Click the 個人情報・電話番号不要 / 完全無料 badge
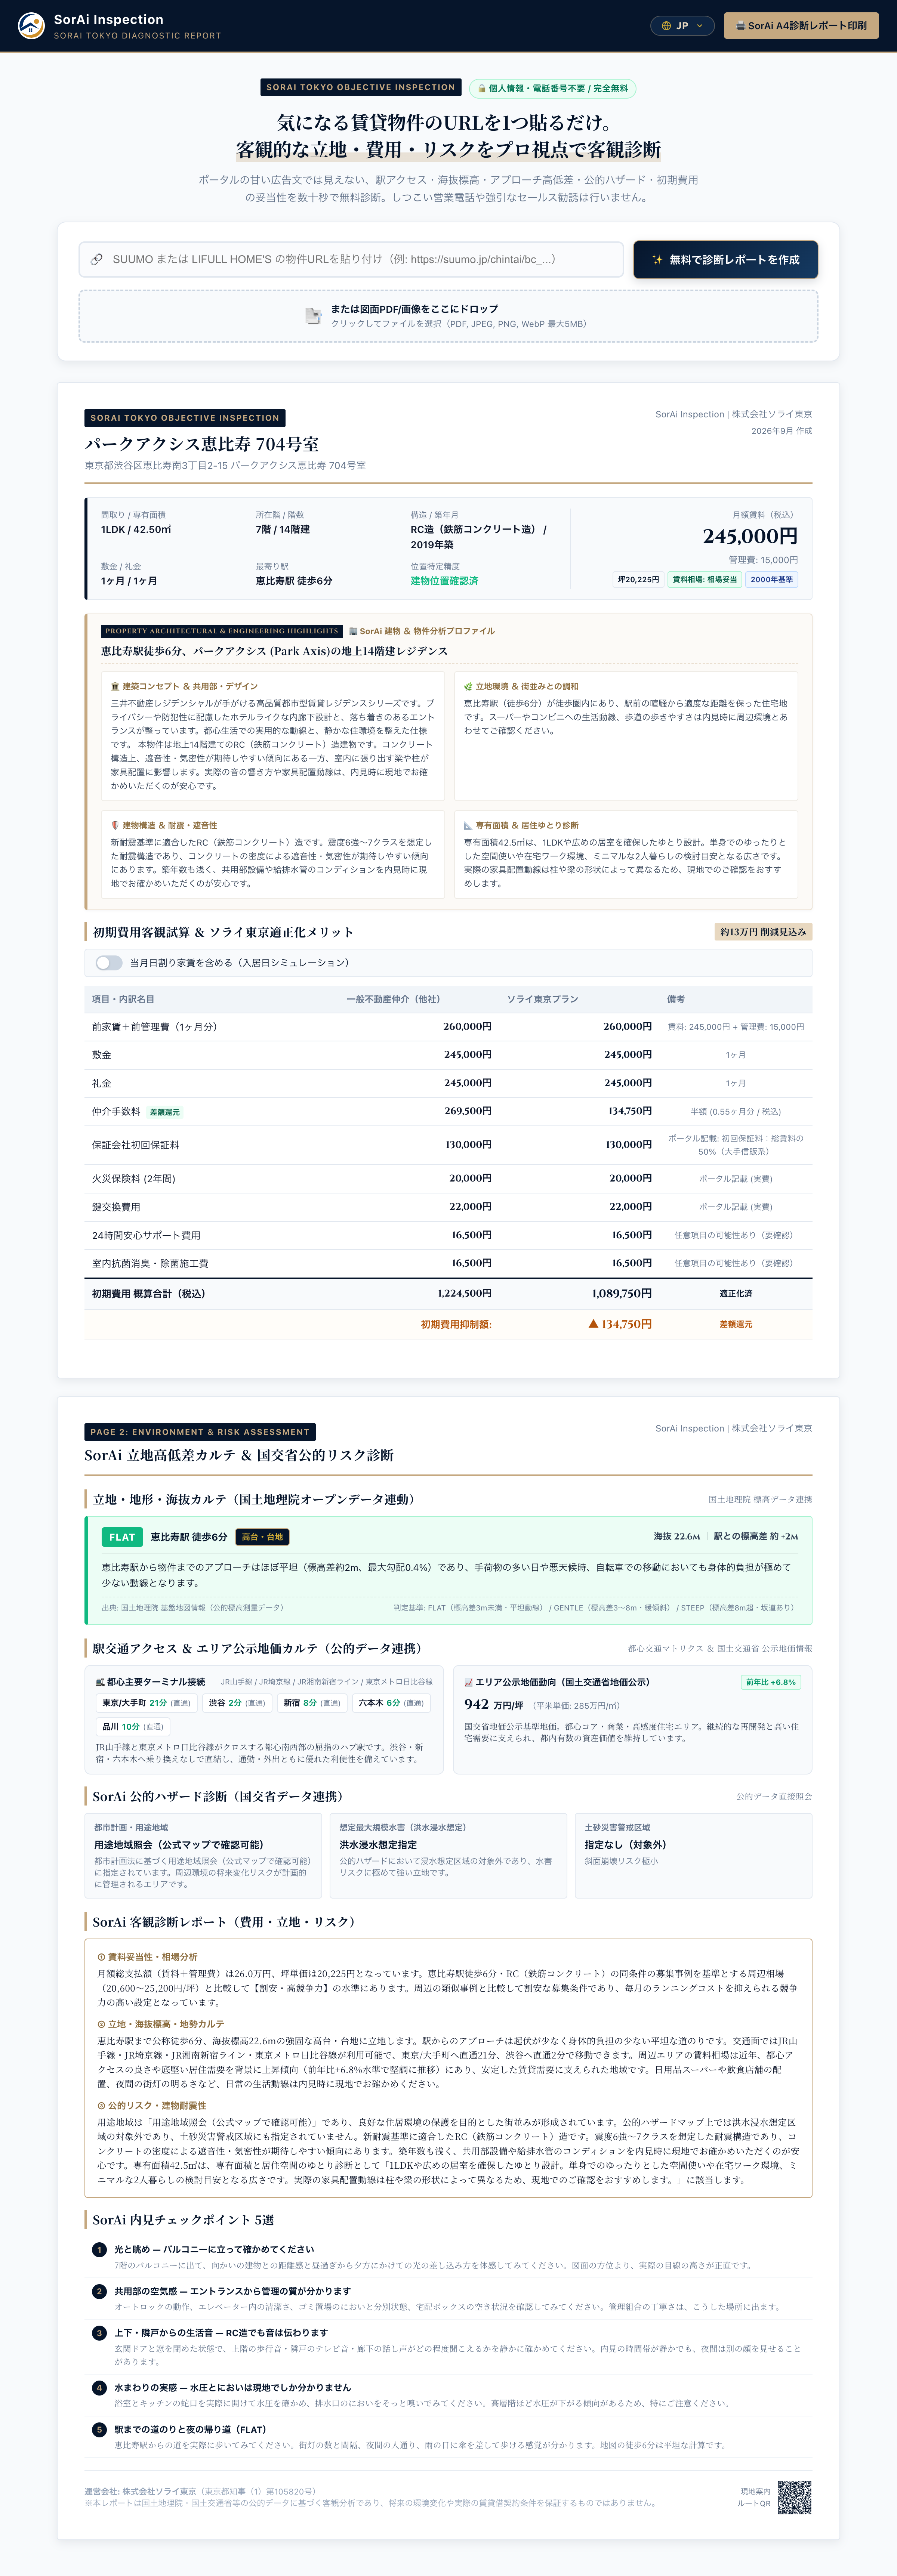This screenshot has width=897, height=2576. [x=553, y=88]
